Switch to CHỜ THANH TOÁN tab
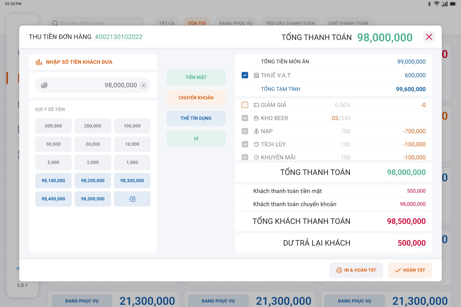The height and width of the screenshot is (307, 461). (x=348, y=23)
